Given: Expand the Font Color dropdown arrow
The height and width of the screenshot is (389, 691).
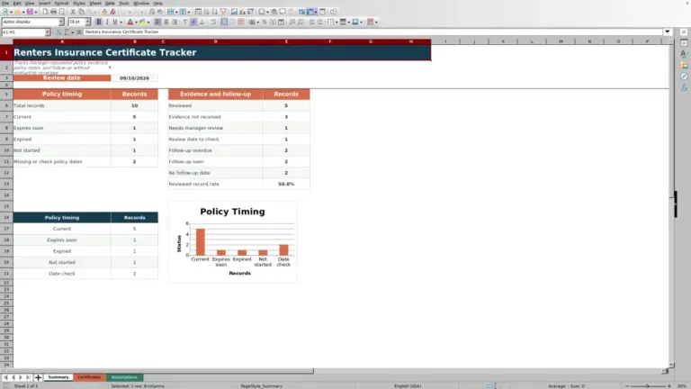Looking at the screenshot, I should click(x=136, y=22).
